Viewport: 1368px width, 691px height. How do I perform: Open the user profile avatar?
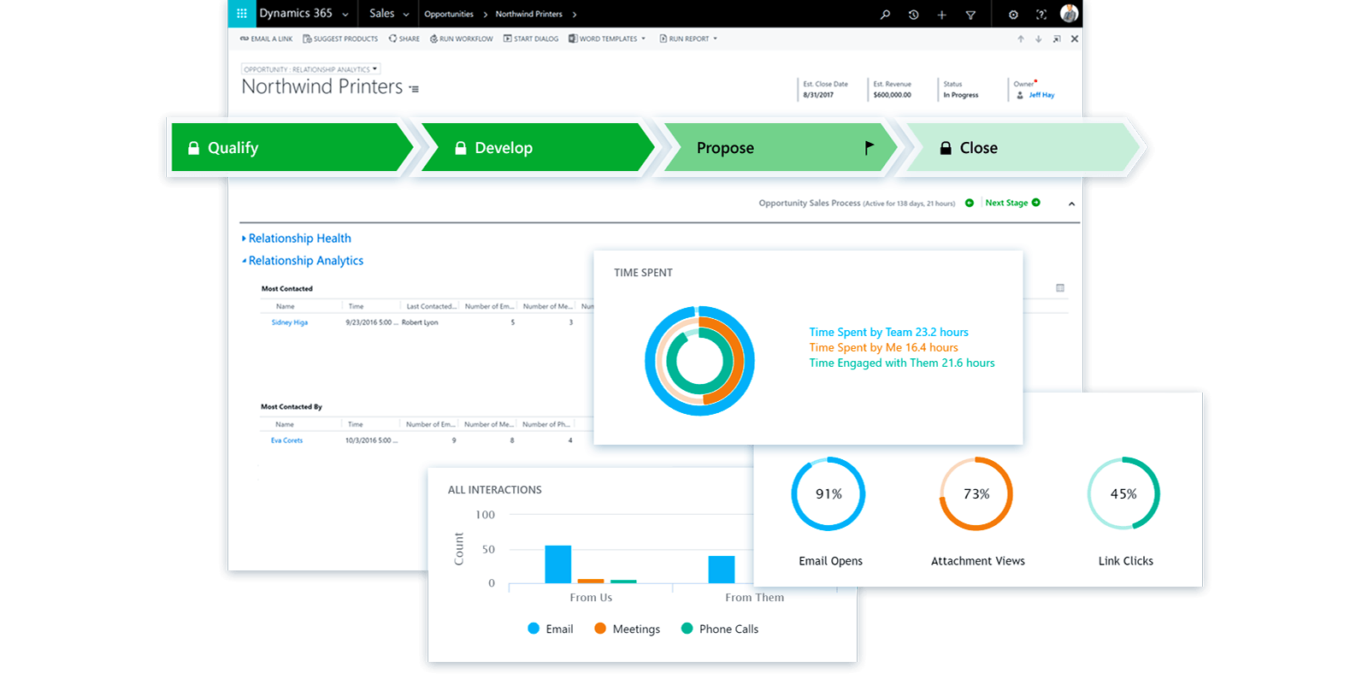click(x=1069, y=14)
